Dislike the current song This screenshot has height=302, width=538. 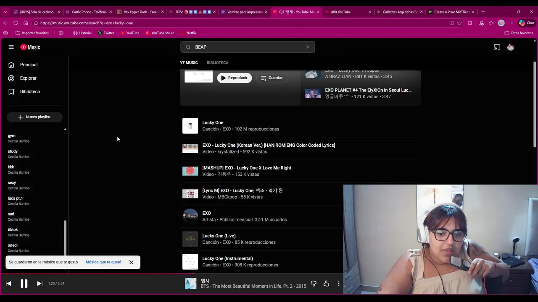pos(314,284)
